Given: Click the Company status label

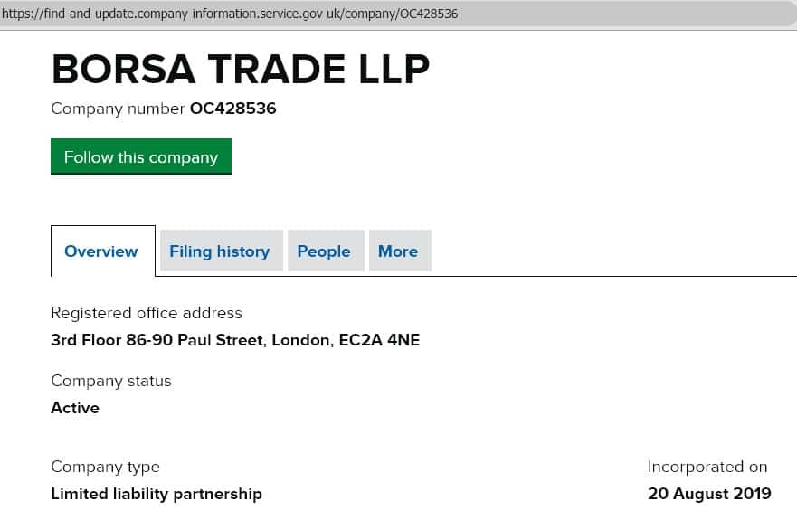Looking at the screenshot, I should click(110, 381).
